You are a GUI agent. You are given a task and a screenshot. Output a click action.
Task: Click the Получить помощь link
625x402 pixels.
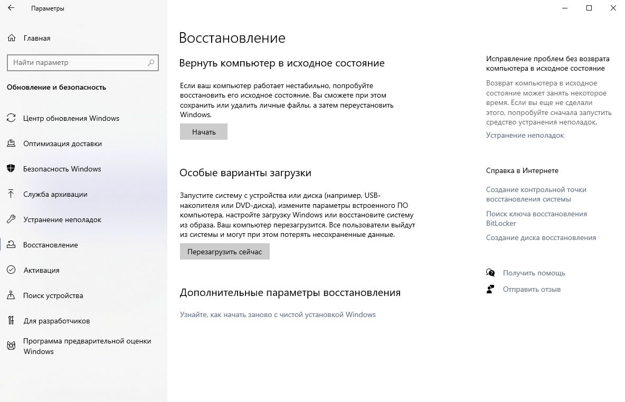tap(534, 273)
